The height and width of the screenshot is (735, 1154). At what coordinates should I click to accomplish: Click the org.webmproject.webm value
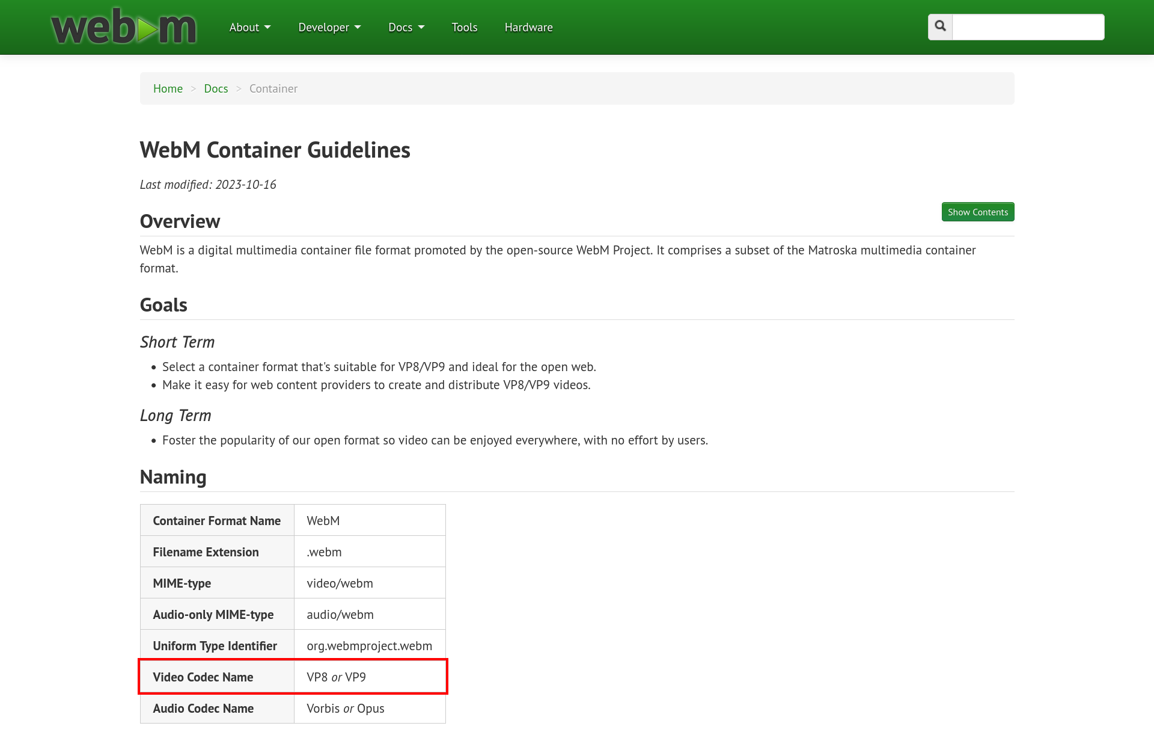tap(370, 645)
